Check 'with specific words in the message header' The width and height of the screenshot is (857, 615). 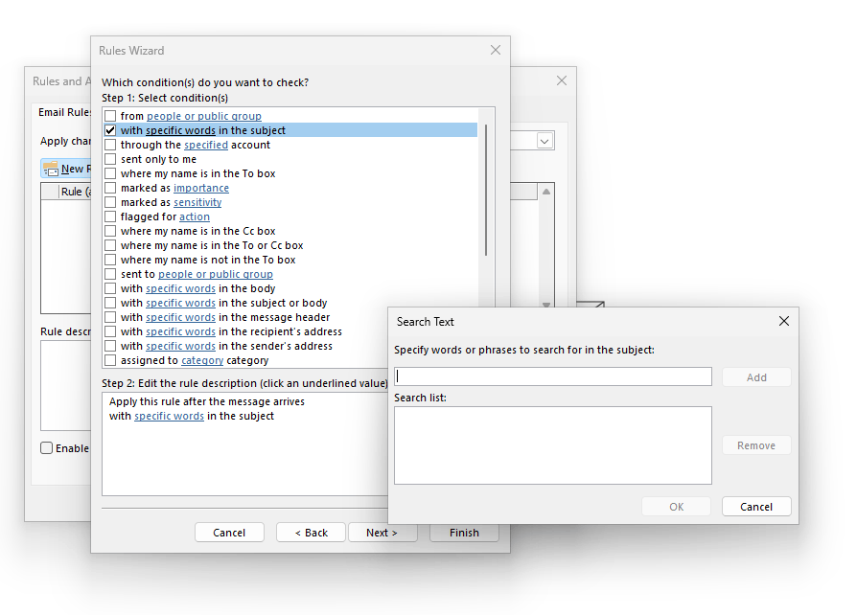tap(110, 317)
